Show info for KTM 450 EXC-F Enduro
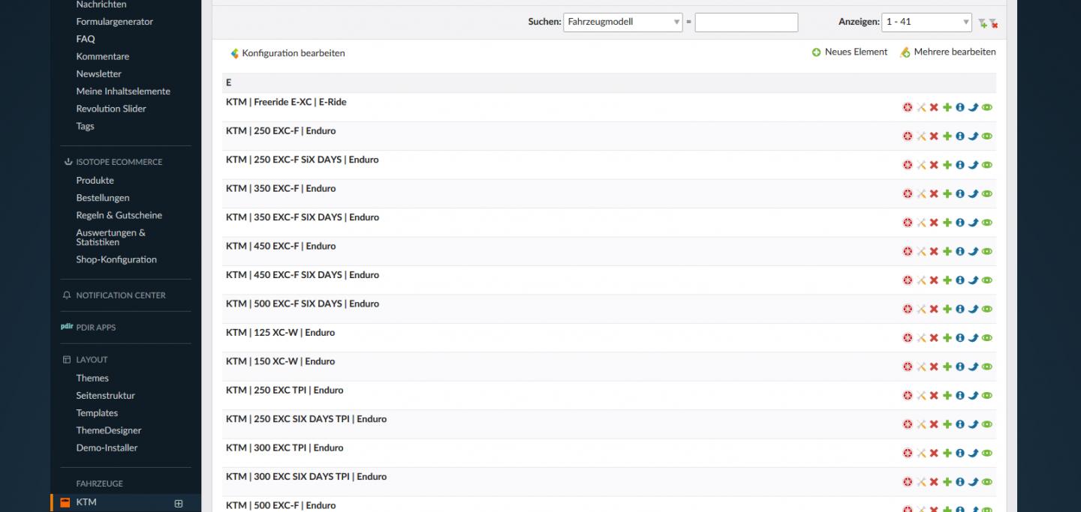 pyautogui.click(x=960, y=252)
